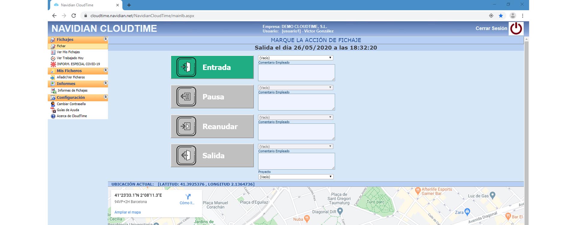Collapse the Mis Ficheros section

(105, 70)
